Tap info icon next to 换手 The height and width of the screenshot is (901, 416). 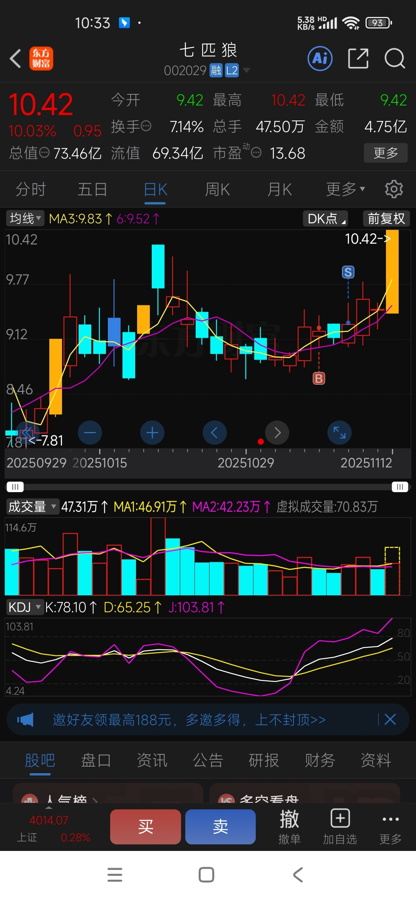(x=146, y=126)
